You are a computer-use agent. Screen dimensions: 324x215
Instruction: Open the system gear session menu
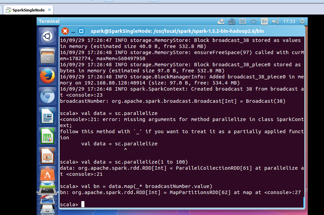coord(302,21)
